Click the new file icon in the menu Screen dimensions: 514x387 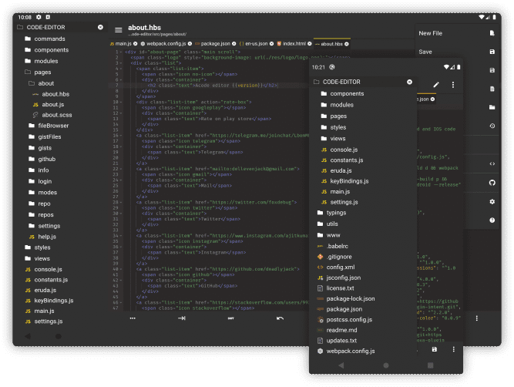coord(492,33)
